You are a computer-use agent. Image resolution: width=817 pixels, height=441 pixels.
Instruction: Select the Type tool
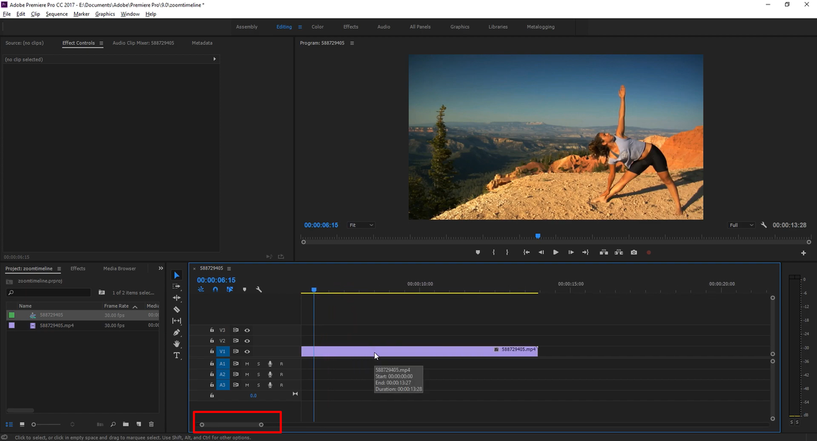[177, 355]
